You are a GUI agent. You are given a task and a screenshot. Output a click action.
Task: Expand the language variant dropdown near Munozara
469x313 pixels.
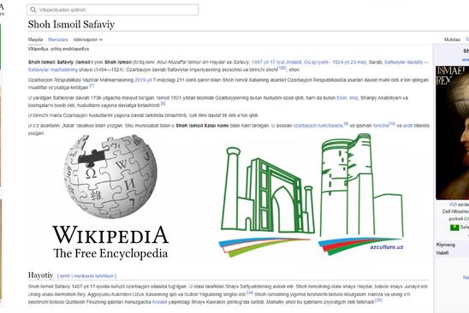(88, 39)
